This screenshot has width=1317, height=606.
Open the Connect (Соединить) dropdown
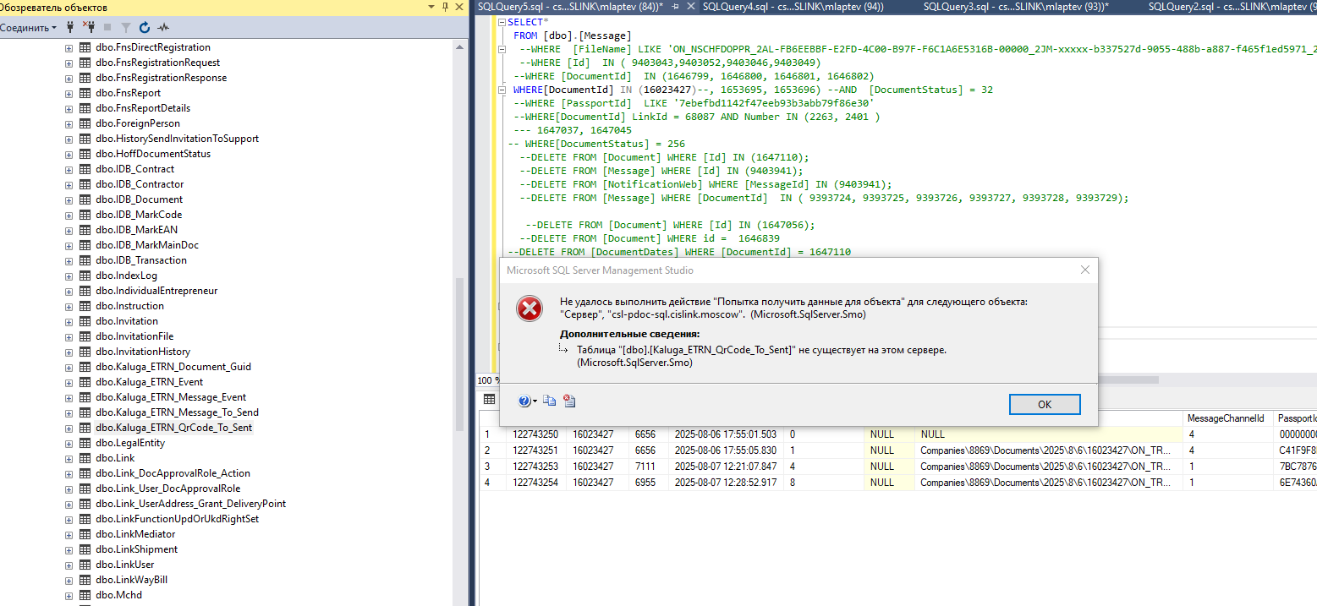29,28
